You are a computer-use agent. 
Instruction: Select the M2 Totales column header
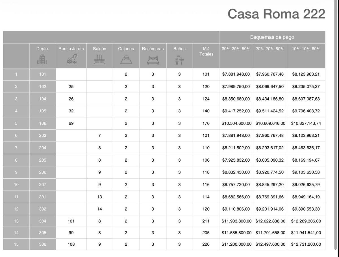tap(206, 51)
